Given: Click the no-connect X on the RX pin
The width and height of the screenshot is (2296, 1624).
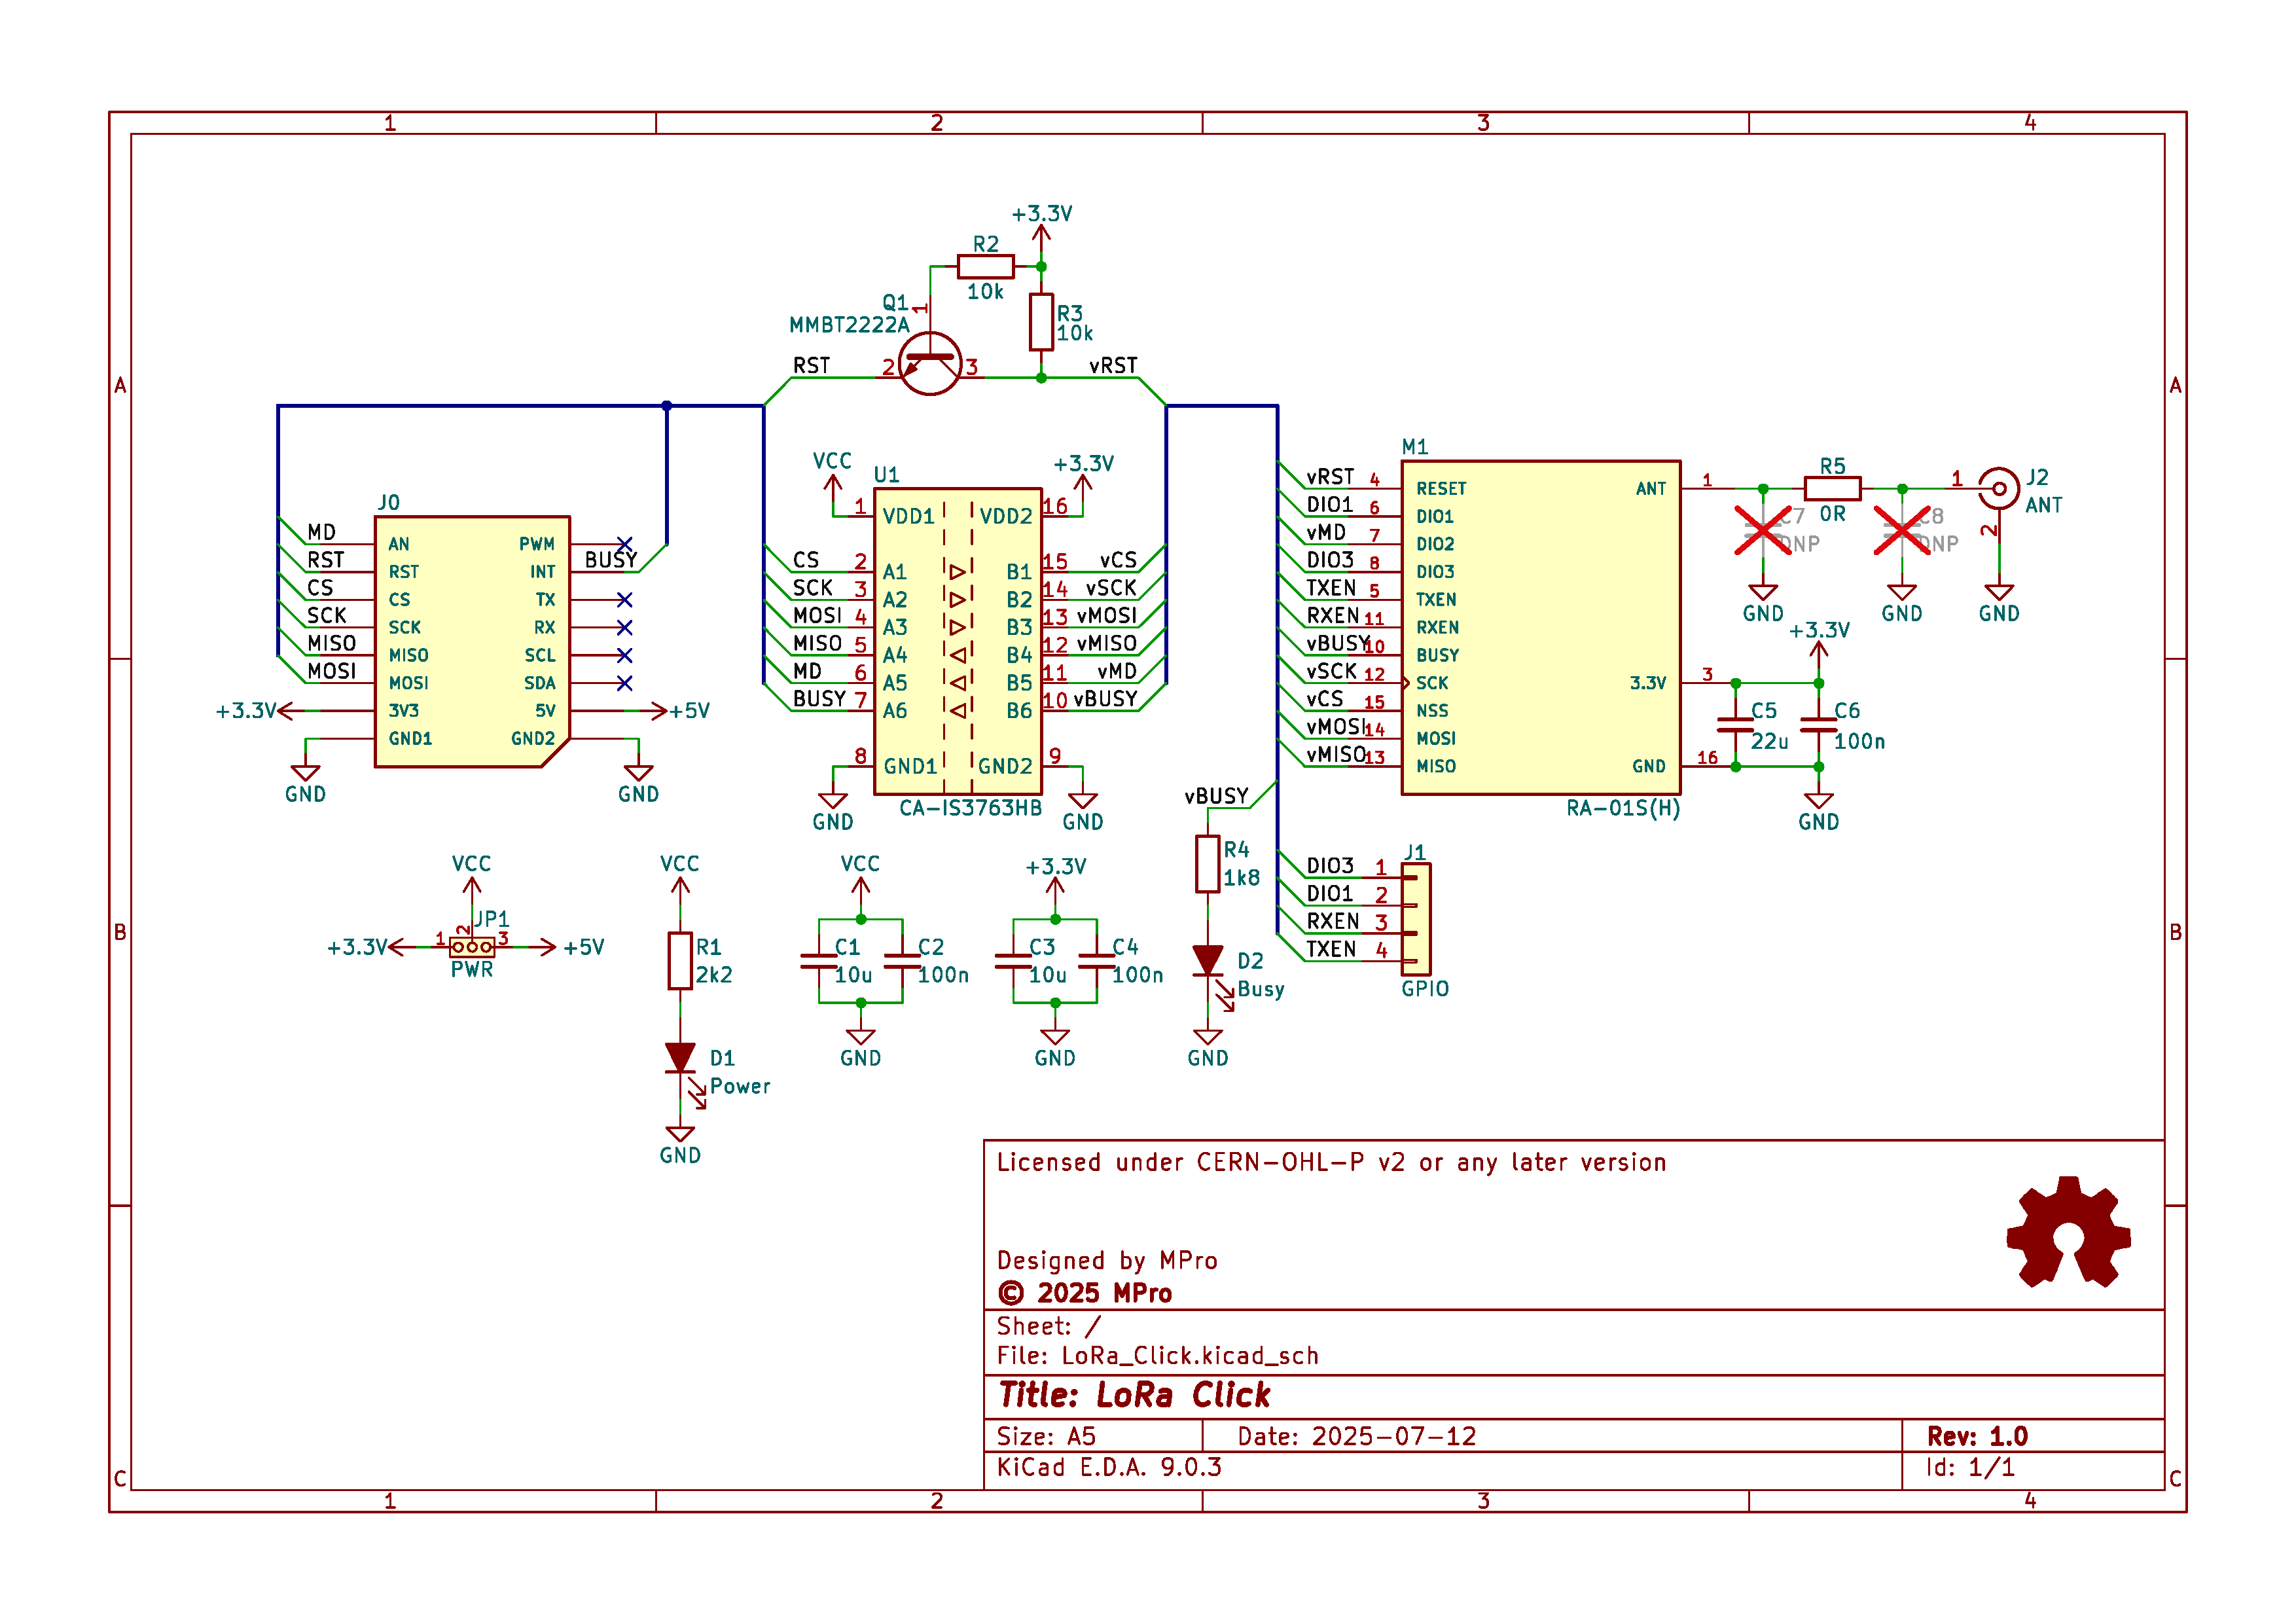Looking at the screenshot, I should (x=624, y=628).
